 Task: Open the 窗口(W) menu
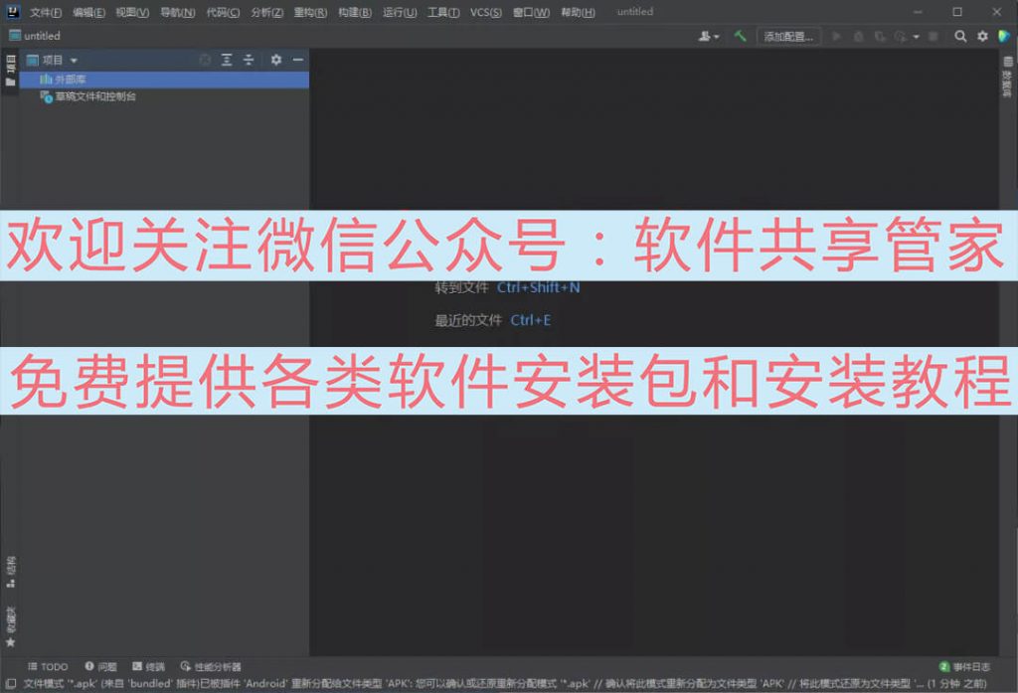(x=531, y=12)
